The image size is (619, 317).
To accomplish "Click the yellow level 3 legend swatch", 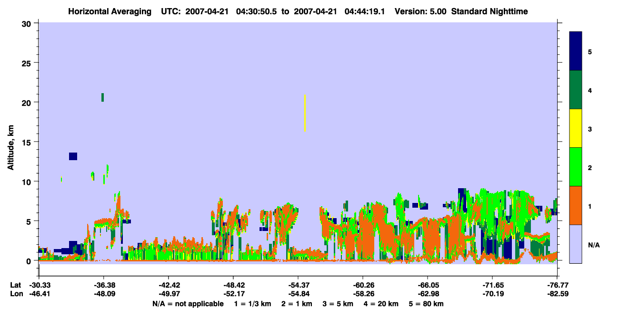I will point(576,128).
